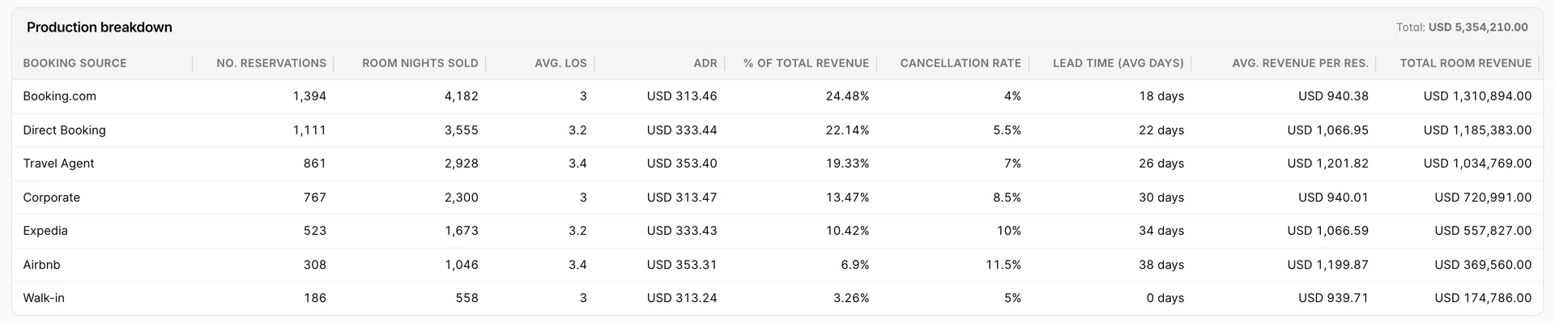Click avg revenue USD 1,201.82
Image resolution: width=1555 pixels, height=323 pixels.
pyautogui.click(x=1328, y=164)
